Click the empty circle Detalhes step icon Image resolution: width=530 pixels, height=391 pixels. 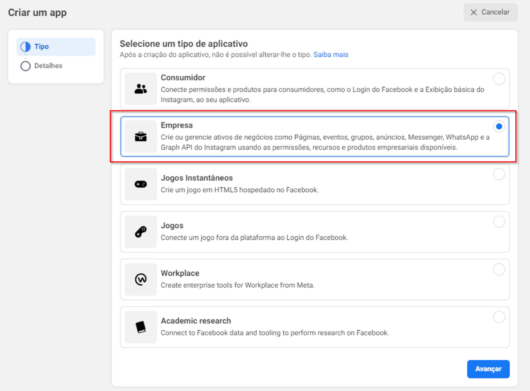pos(26,66)
